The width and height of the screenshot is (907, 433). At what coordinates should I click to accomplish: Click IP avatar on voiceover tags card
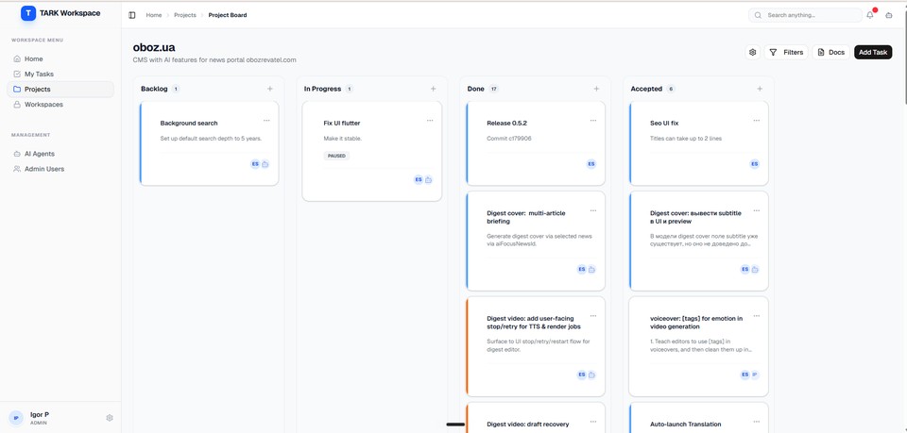pos(754,375)
